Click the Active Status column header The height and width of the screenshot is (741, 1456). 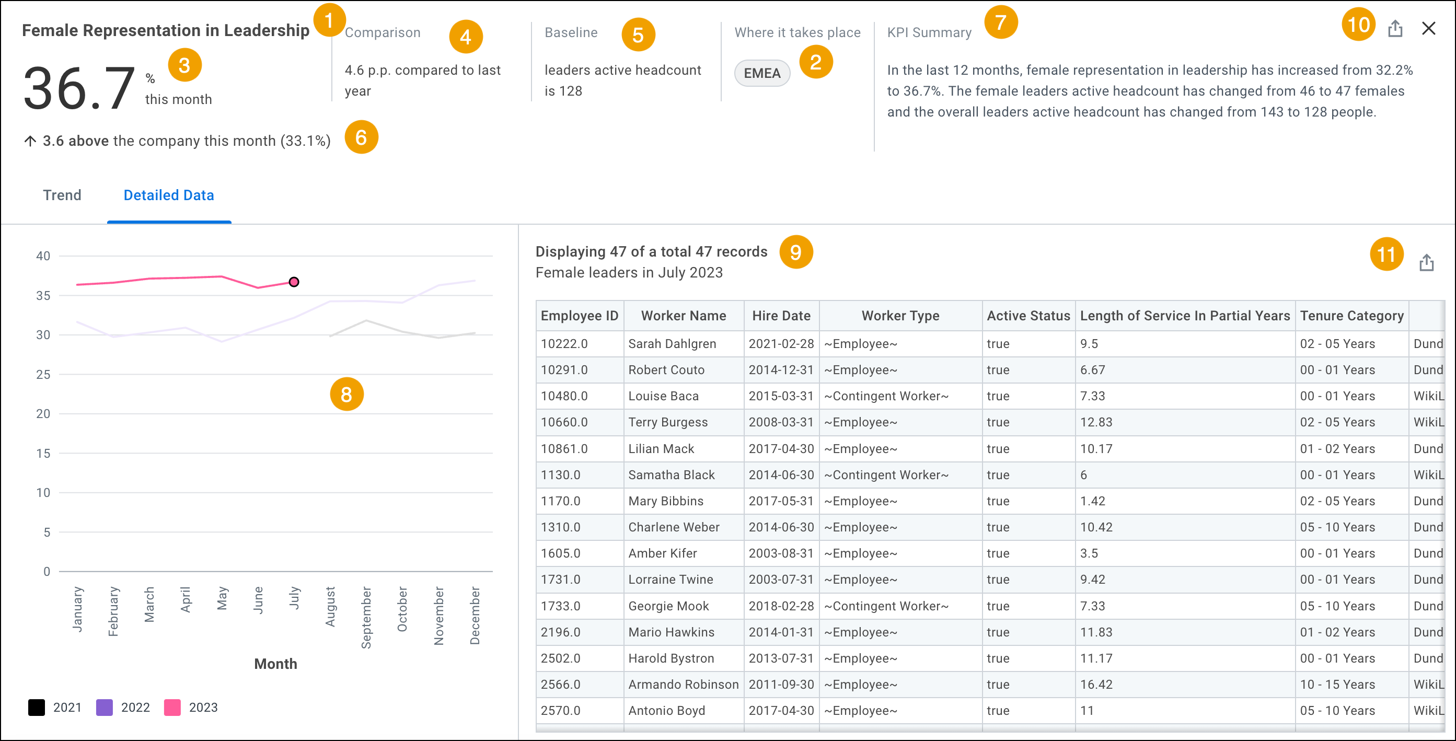[x=1028, y=316]
